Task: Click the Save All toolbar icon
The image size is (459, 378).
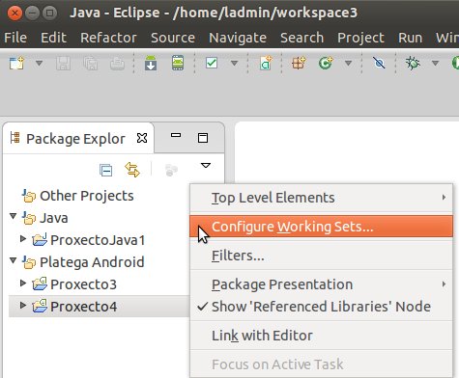Action: click(x=91, y=63)
